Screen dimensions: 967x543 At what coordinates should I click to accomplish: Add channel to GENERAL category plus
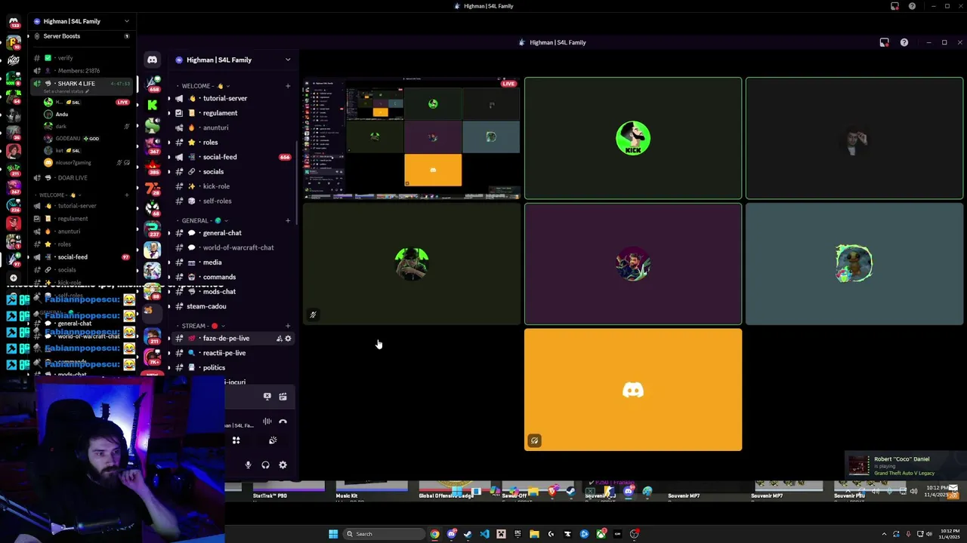(288, 221)
